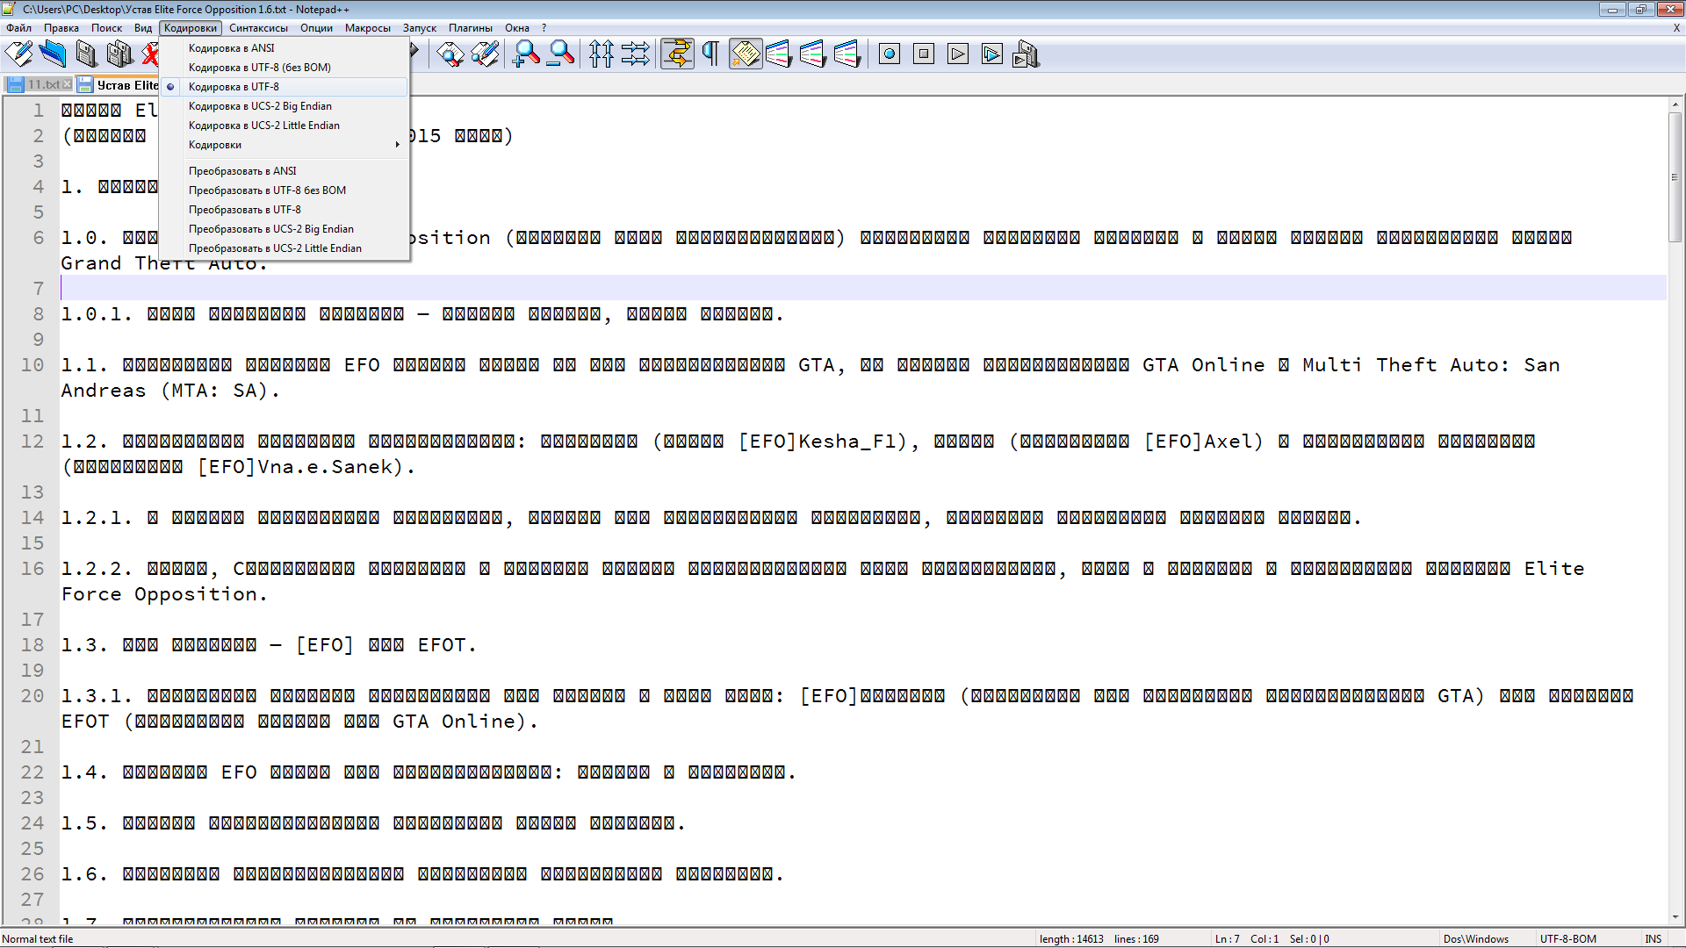Viewport: 1686px width, 948px height.
Task: Save recorded macro icon
Action: point(1026,54)
